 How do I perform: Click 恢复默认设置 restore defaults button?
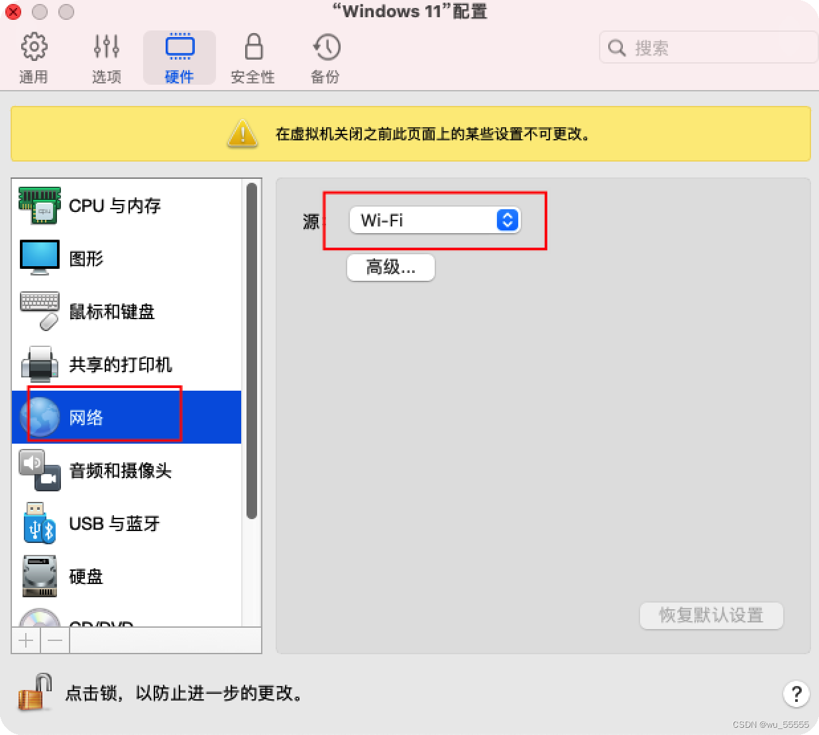click(x=712, y=615)
